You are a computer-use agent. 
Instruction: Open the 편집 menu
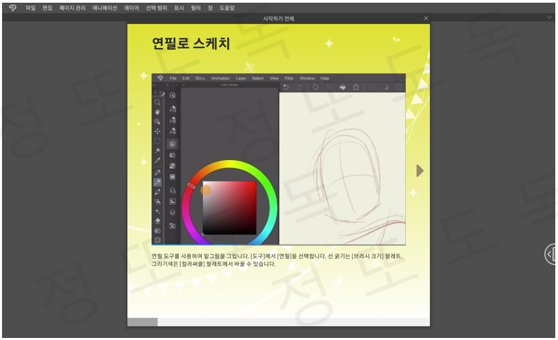coord(47,8)
